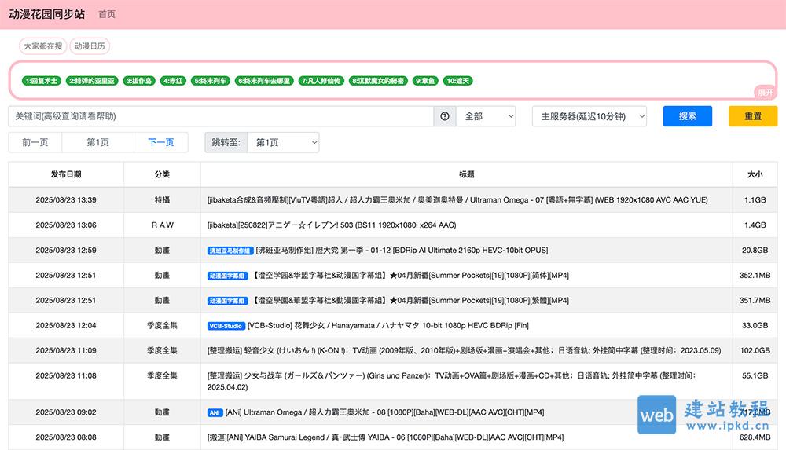Open the 花舞少女 Hanayamata title
Viewport: 786px width, 450px height.
(x=388, y=325)
